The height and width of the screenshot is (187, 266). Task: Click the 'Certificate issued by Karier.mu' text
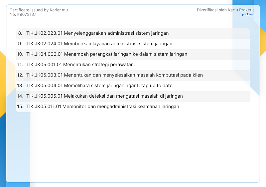[39, 10]
